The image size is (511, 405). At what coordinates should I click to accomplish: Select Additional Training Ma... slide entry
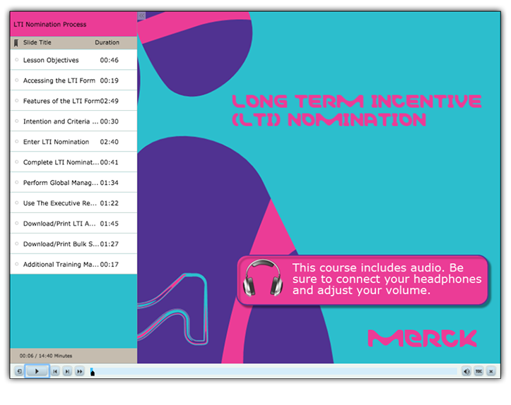[60, 265]
